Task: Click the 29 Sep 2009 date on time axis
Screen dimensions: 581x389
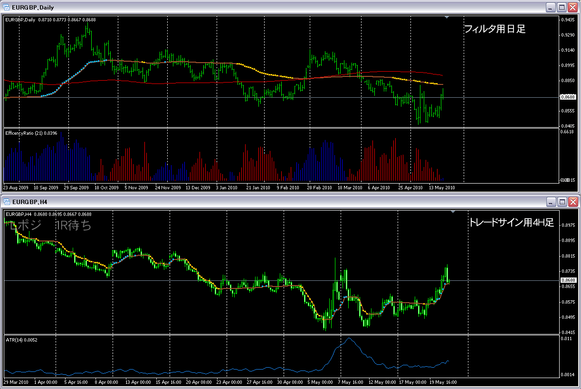Action: pos(77,187)
